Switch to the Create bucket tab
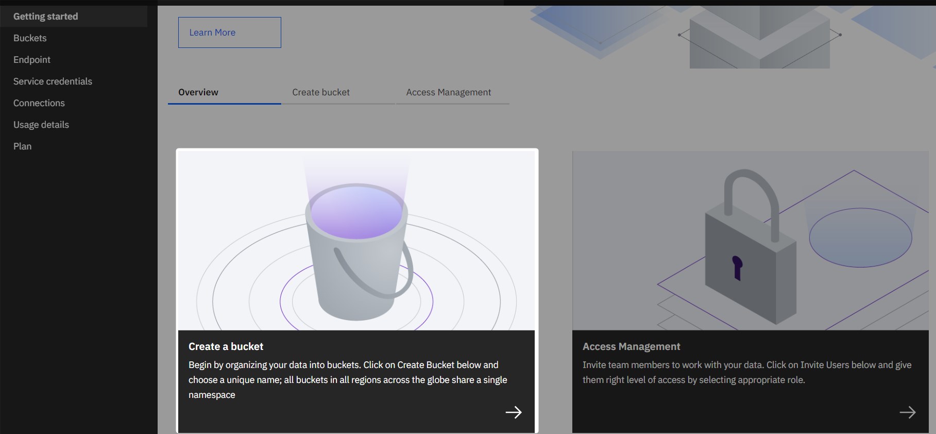The width and height of the screenshot is (936, 434). (321, 92)
